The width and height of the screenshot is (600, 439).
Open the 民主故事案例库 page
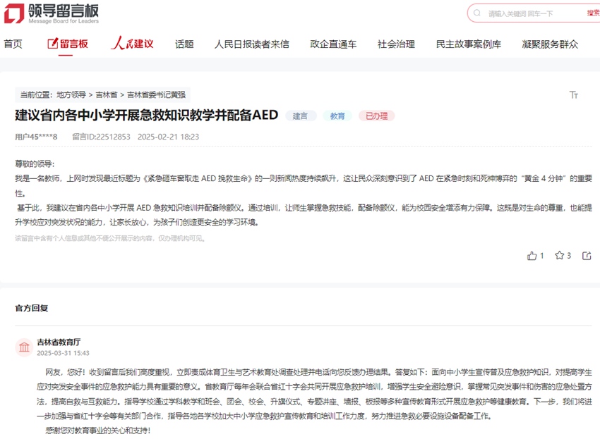coord(467,44)
